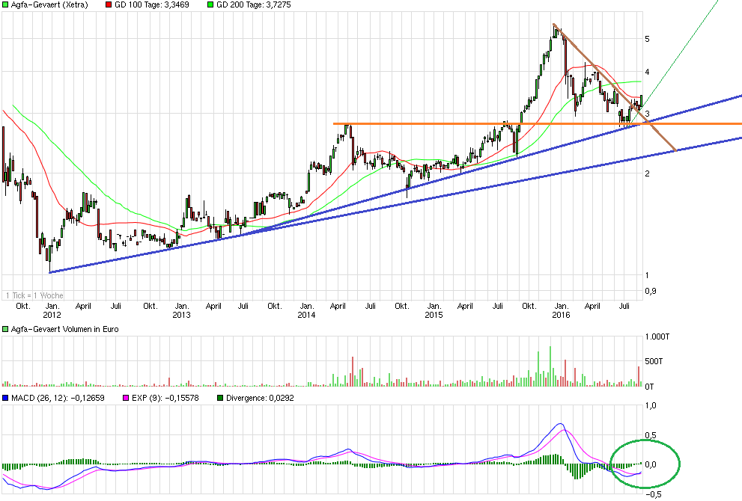Click the green ellipse annotation on MACD
Viewport: 742px width, 501px height.
pos(647,464)
